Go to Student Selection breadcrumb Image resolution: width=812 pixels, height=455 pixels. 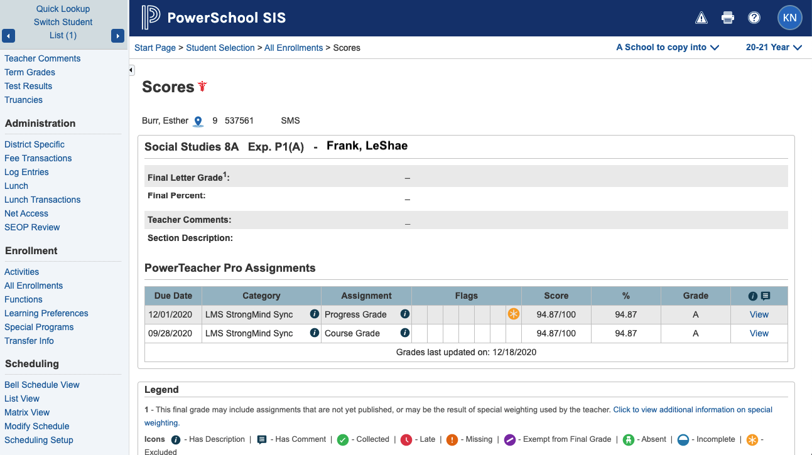pos(220,48)
